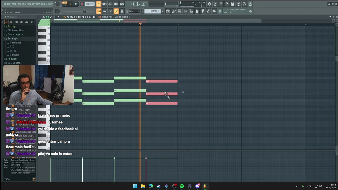The image size is (338, 190).
Task: Stop playback with the stop button
Action: click(76, 4)
